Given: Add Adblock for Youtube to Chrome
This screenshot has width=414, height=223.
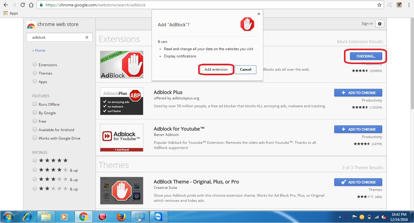Looking at the screenshot, I should (x=358, y=129).
